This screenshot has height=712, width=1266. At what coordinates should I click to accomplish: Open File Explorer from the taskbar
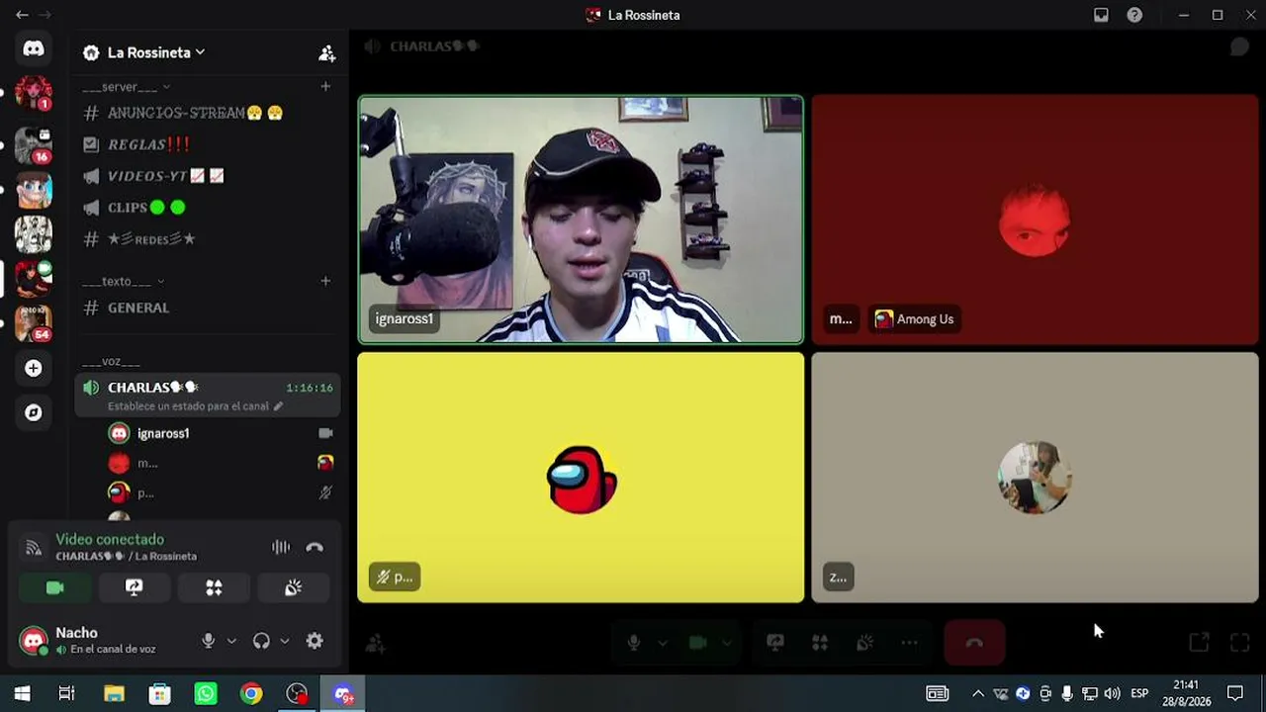(115, 693)
